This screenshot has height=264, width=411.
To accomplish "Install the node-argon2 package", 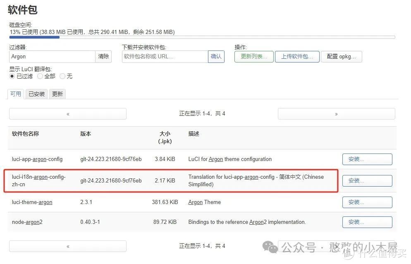I will (x=367, y=222).
